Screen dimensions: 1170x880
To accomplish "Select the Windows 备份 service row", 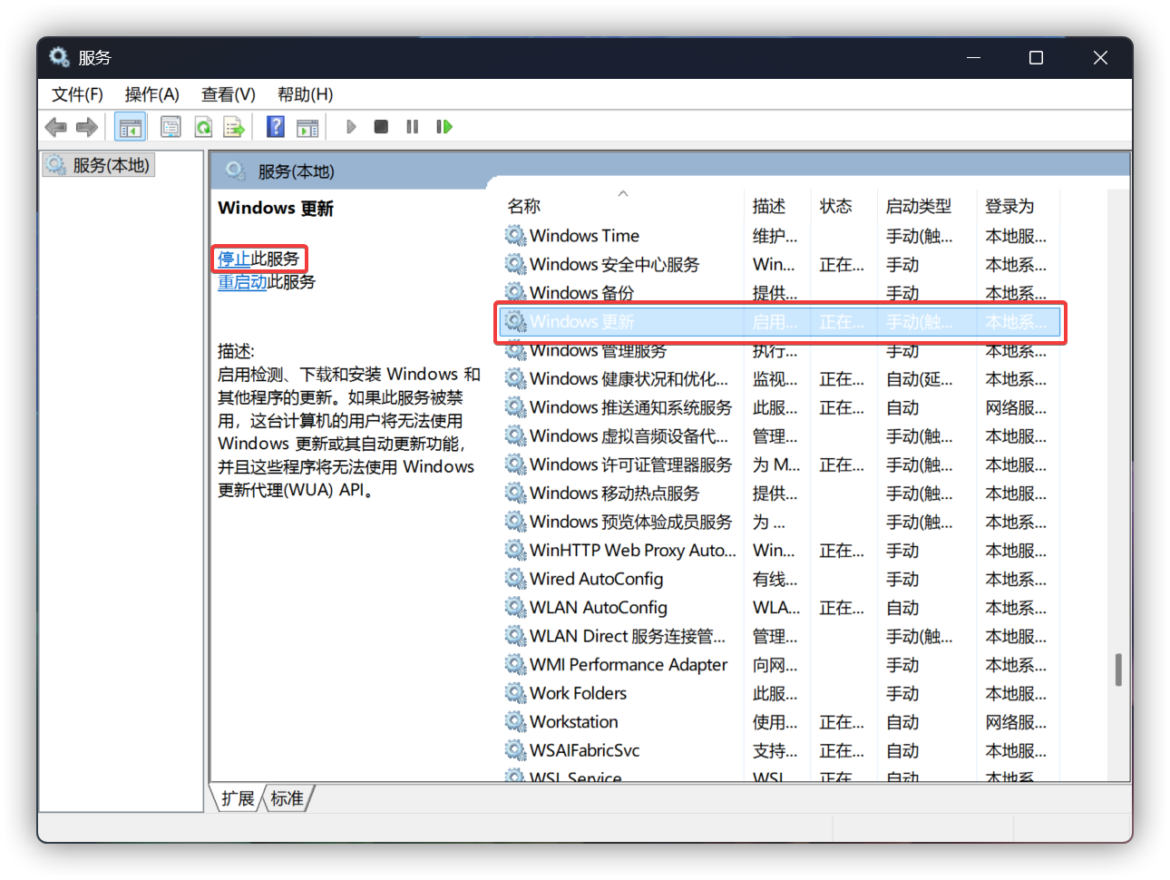I will click(x=780, y=293).
